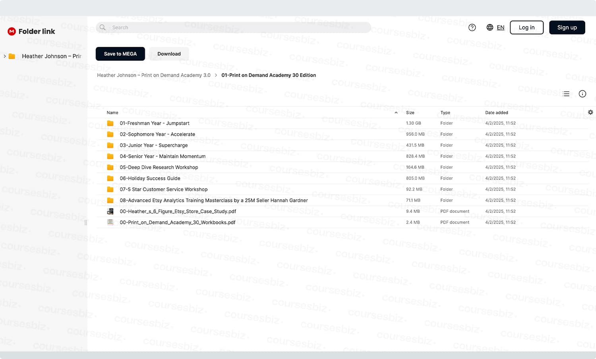Click the Sign up button
The width and height of the screenshot is (596, 359).
click(x=567, y=27)
